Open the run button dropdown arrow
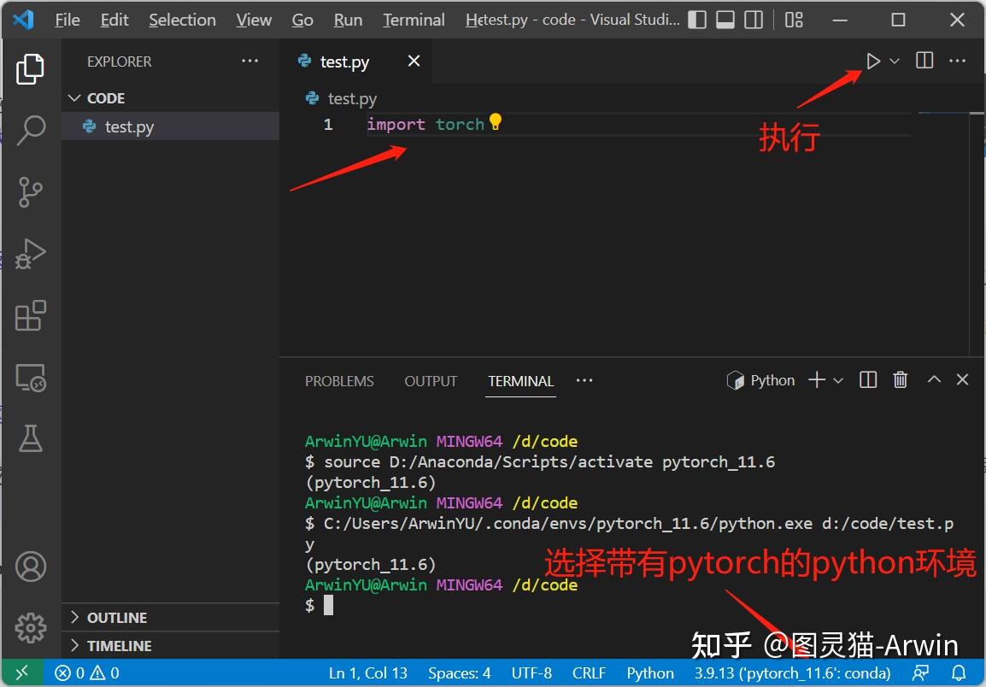This screenshot has width=986, height=687. coord(893,61)
